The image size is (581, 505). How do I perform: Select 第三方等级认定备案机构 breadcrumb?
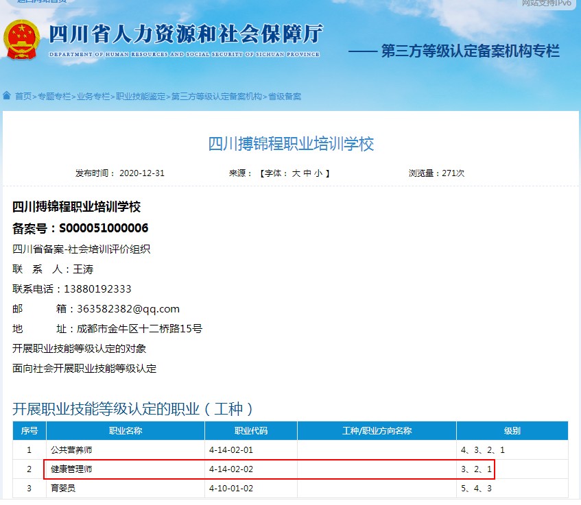[217, 97]
